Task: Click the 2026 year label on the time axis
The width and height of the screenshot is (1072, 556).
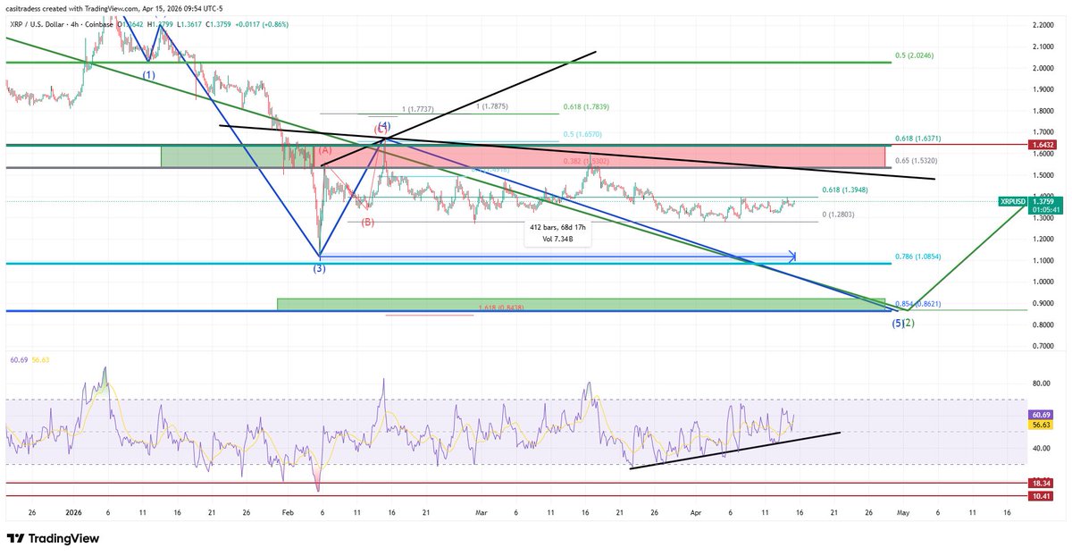Action: (x=72, y=513)
